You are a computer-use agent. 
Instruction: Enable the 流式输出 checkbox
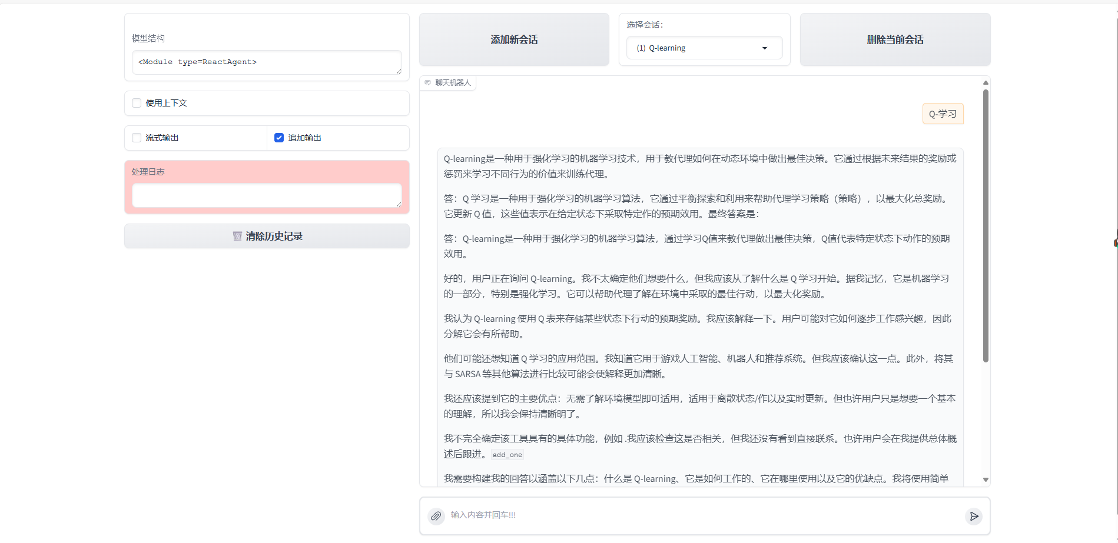[x=136, y=137]
